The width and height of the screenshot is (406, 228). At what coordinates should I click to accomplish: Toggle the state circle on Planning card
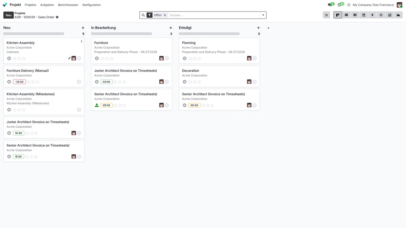click(254, 58)
